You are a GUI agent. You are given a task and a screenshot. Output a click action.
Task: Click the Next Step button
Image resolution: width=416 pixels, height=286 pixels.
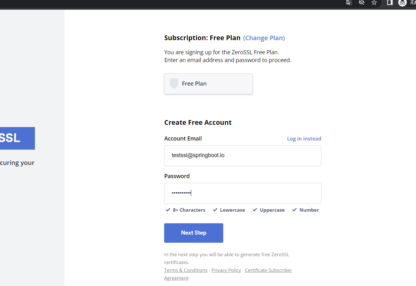pyautogui.click(x=194, y=233)
